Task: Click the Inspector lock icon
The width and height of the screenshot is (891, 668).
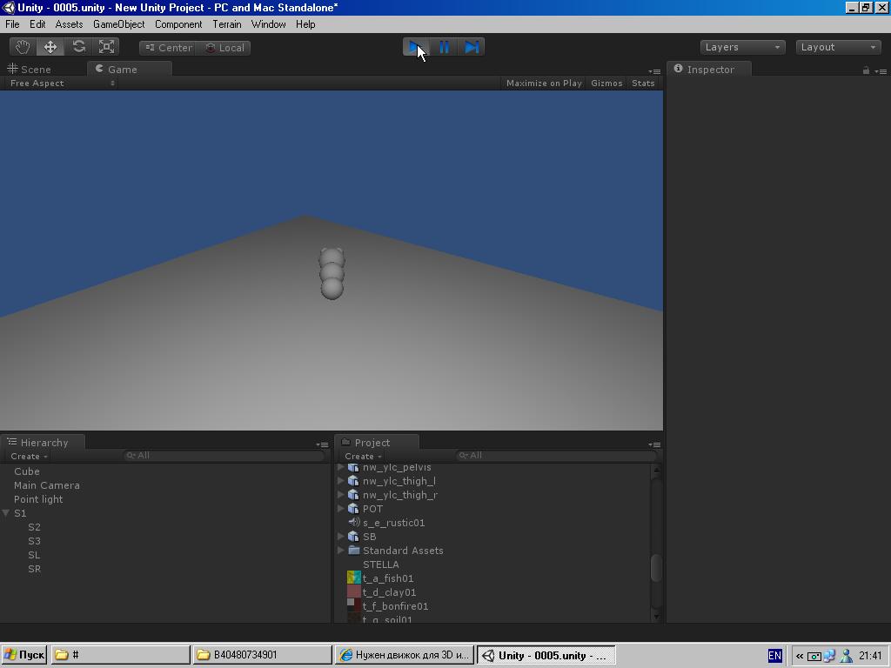Action: tap(866, 70)
